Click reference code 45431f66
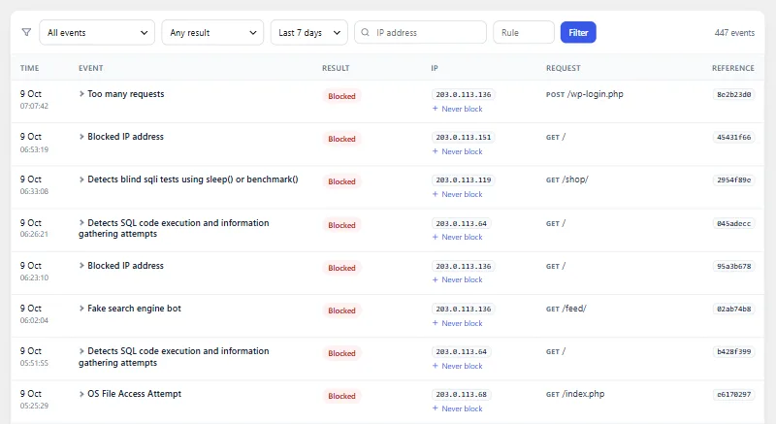 [734, 137]
